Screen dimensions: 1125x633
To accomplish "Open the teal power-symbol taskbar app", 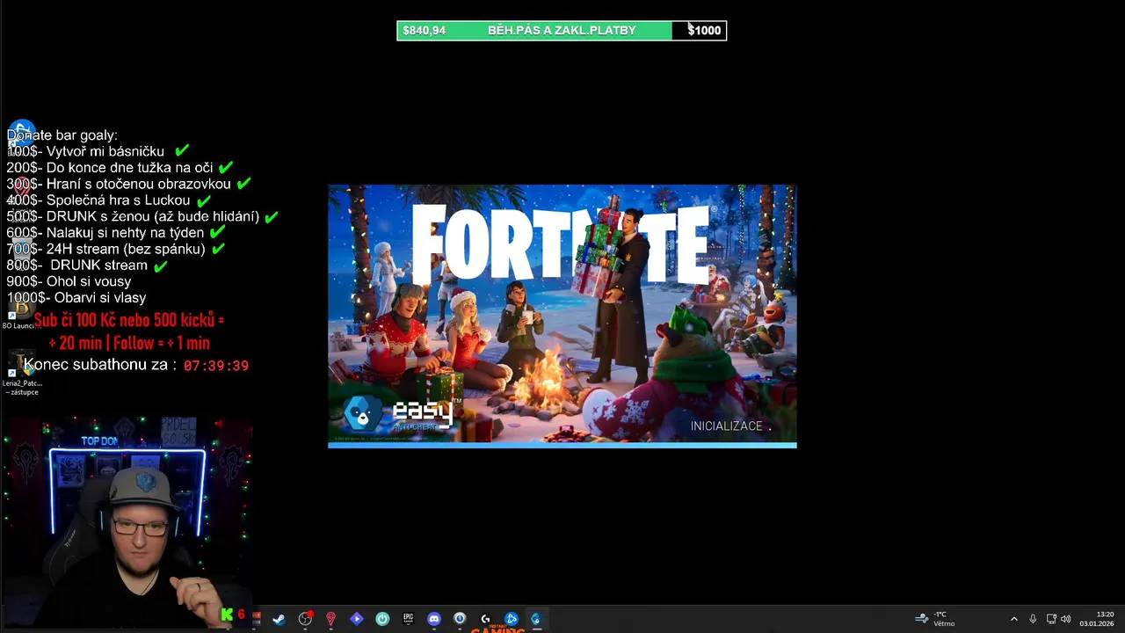I will click(x=382, y=619).
